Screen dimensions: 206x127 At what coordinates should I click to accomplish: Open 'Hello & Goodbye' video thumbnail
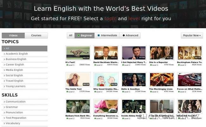[x=134, y=79]
